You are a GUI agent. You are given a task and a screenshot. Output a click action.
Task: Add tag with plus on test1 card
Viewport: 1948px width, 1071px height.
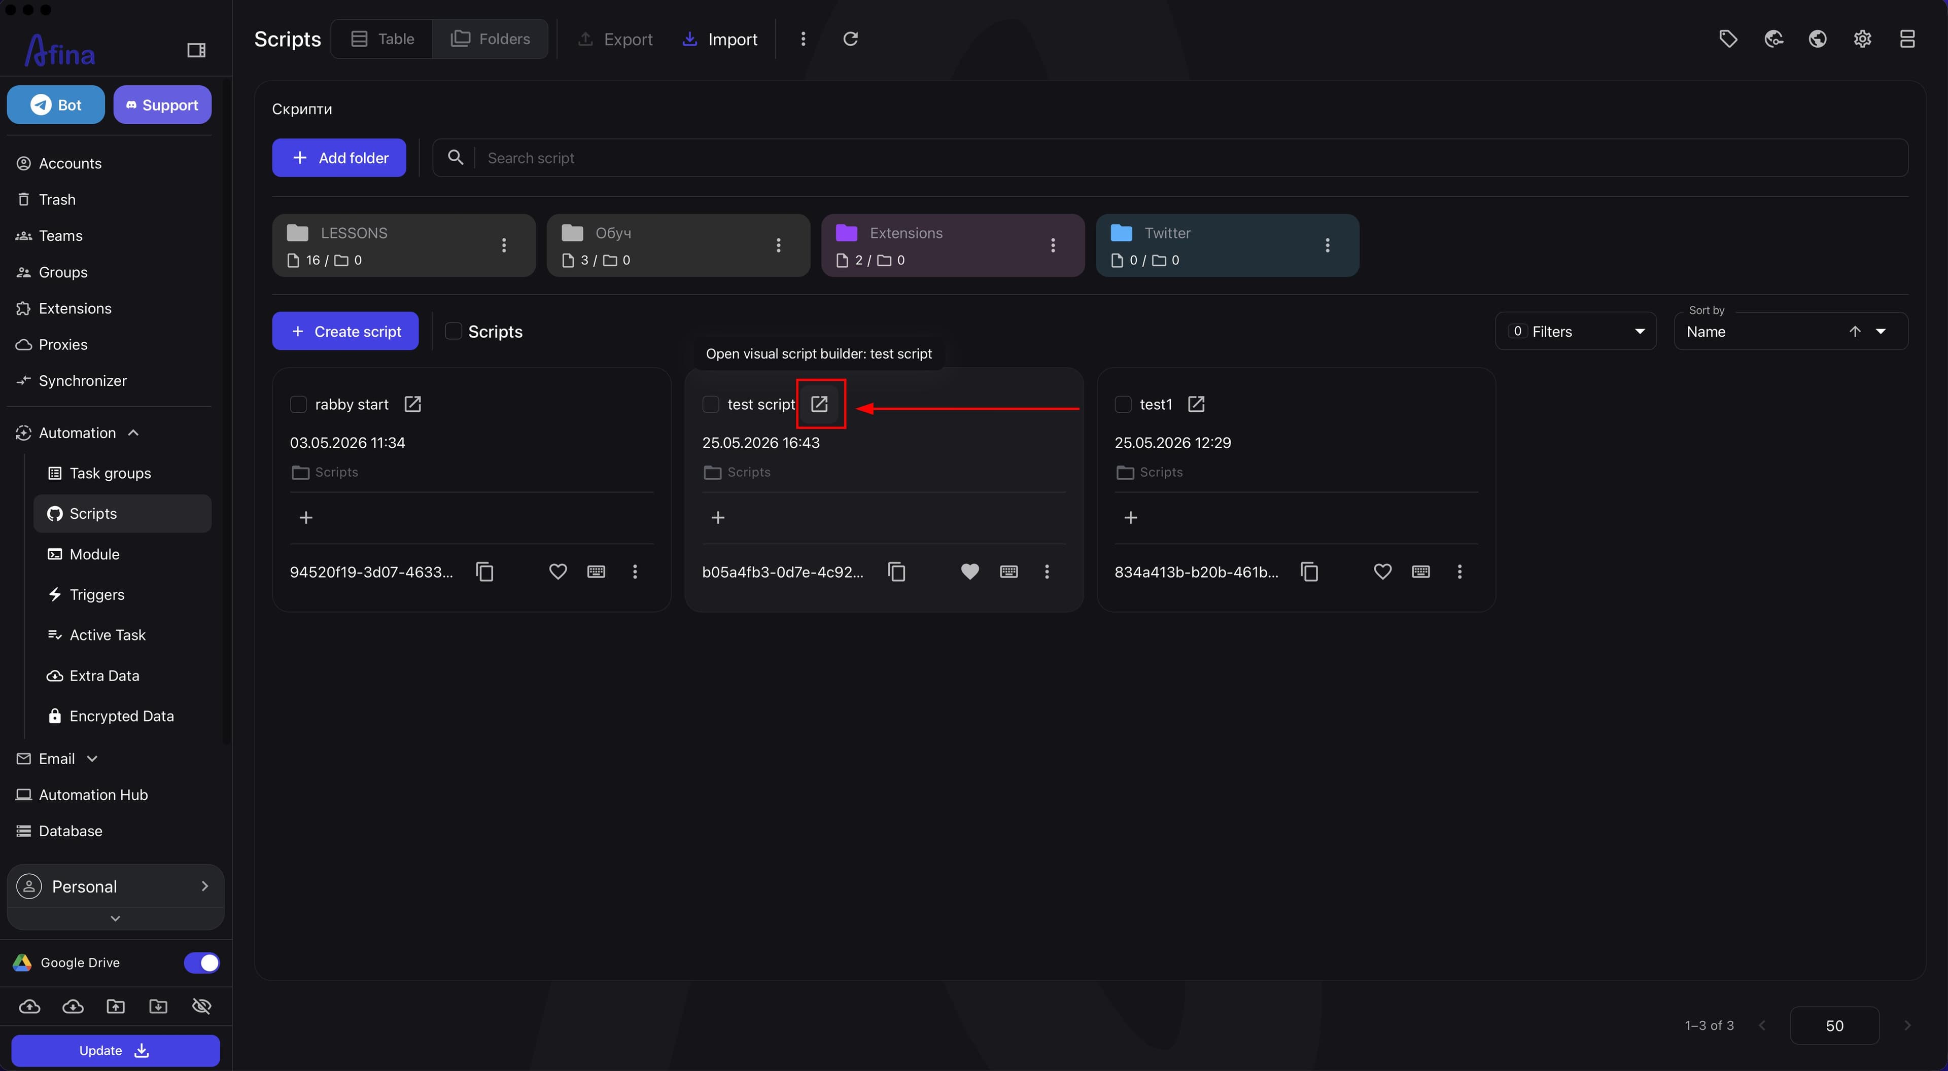[x=1131, y=517]
